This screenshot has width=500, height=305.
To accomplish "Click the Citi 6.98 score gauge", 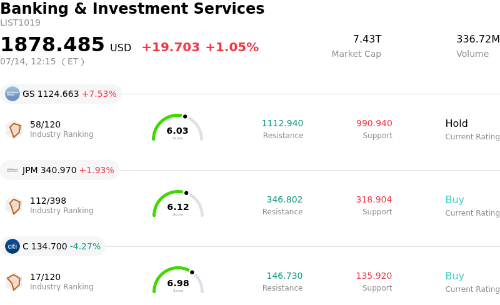I will (x=178, y=280).
